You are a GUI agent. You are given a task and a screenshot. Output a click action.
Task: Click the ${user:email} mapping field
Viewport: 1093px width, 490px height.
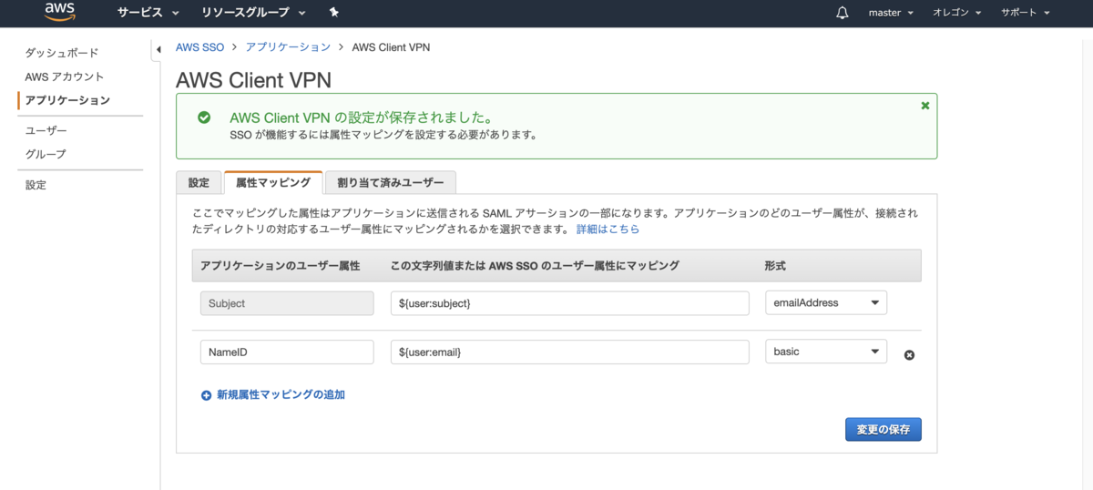569,352
